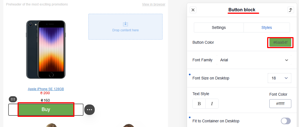Open the three-dots menu beside Buy button
The image size is (299, 127).
click(x=90, y=110)
